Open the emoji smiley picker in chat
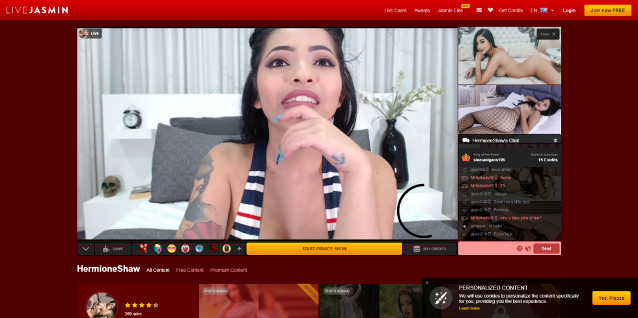The height and width of the screenshot is (318, 638). (520, 248)
